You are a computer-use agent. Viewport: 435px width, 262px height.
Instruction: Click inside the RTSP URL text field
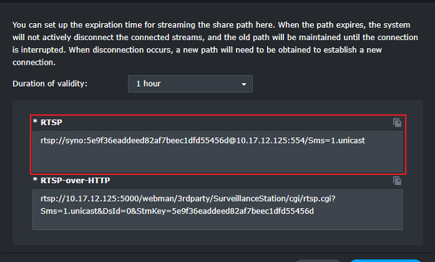click(x=217, y=152)
